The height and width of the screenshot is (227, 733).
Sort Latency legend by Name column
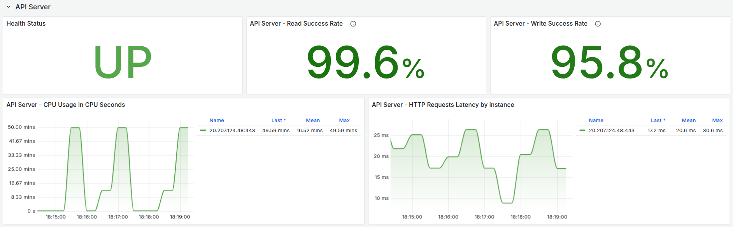pos(596,120)
